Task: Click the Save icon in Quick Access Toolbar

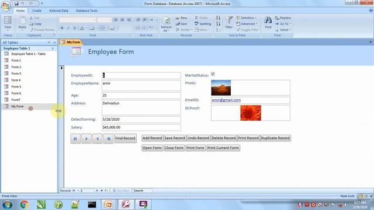Action: [x=16, y=3]
